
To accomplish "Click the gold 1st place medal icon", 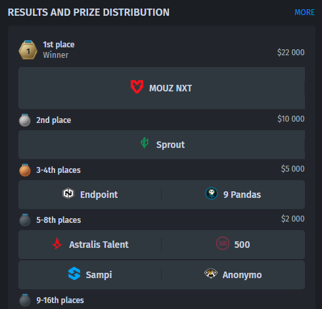I will click(x=28, y=50).
